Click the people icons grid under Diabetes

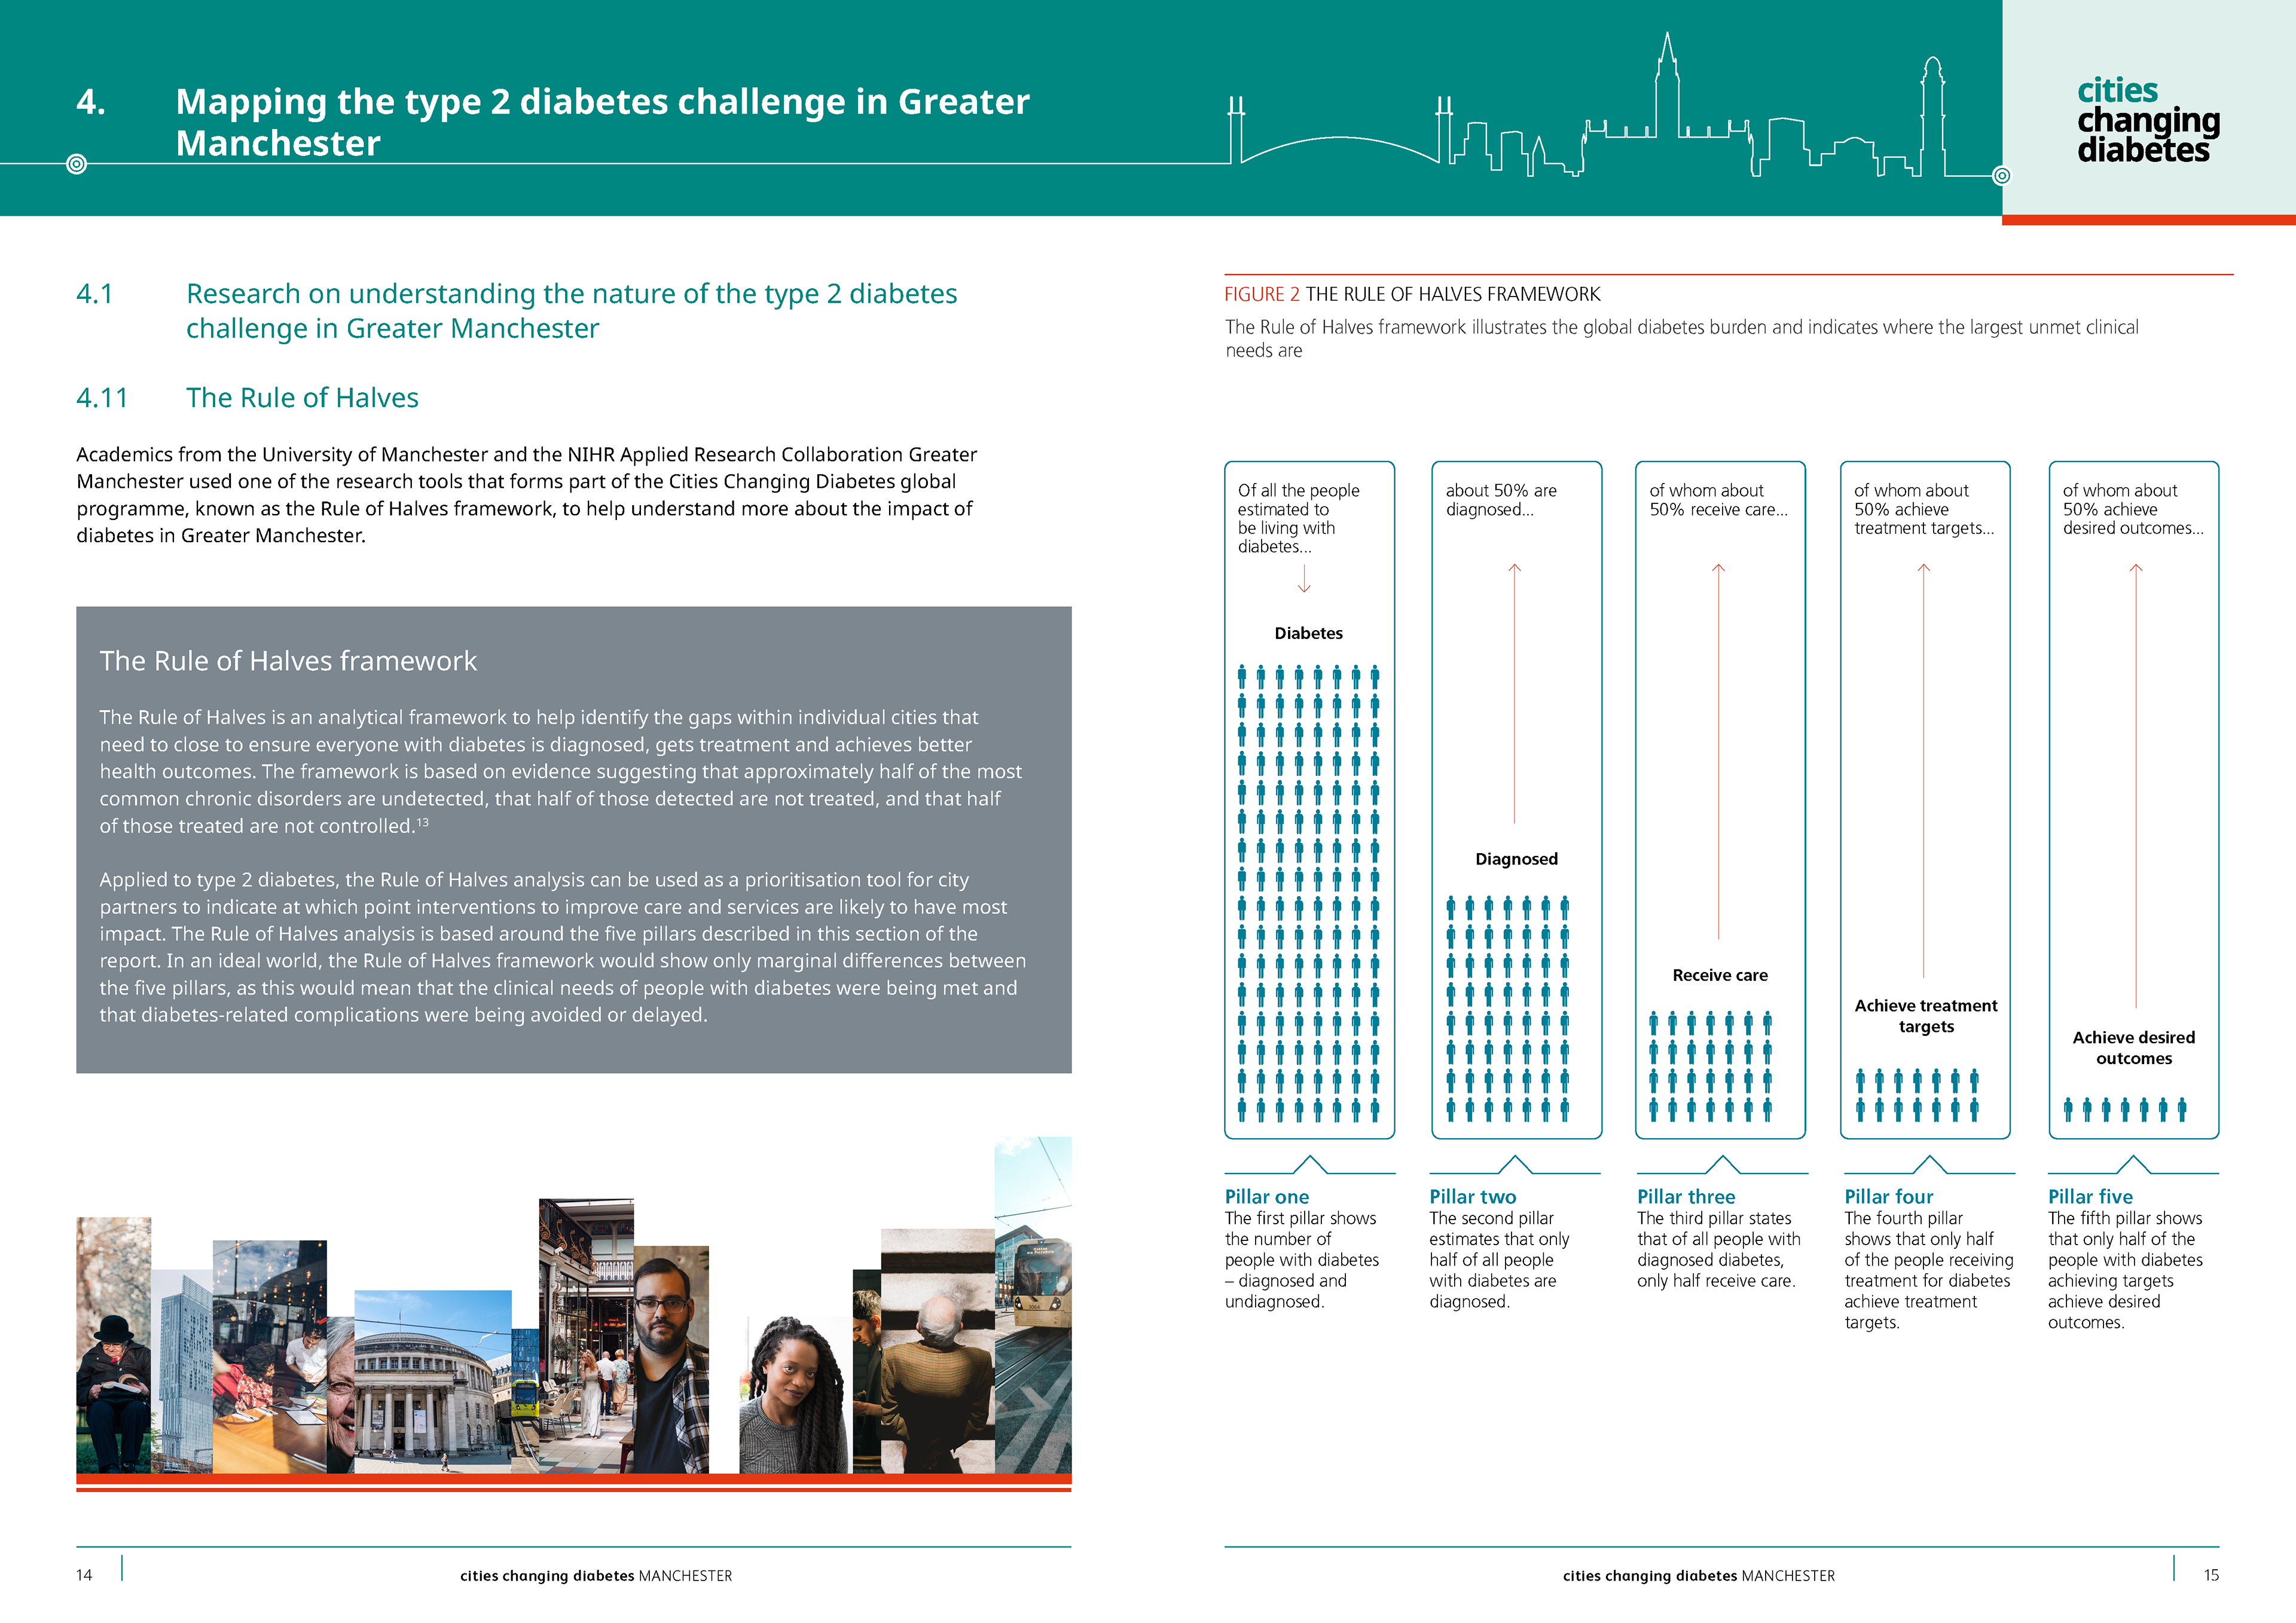click(x=1308, y=893)
